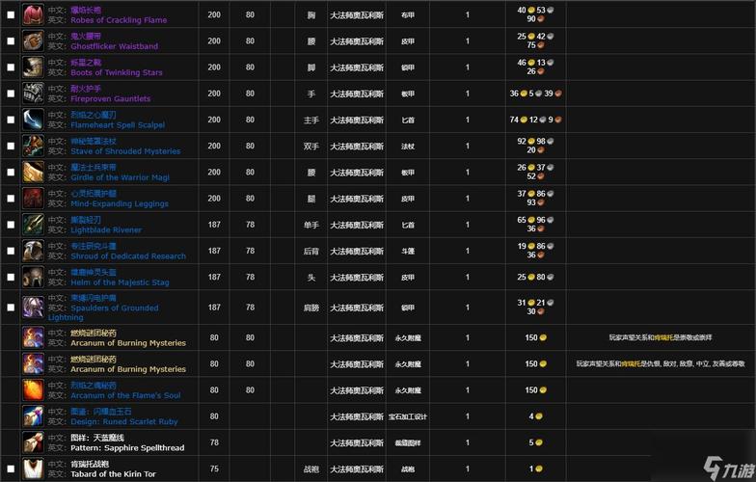Image resolution: width=756 pixels, height=482 pixels.
Task: Enable the Lightblade Rivener checkbox
Action: point(11,225)
